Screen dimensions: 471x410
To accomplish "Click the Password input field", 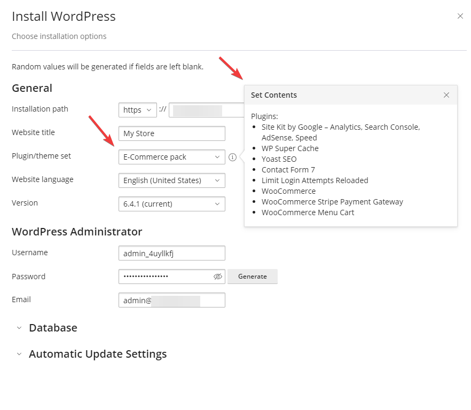I will pyautogui.click(x=172, y=277).
